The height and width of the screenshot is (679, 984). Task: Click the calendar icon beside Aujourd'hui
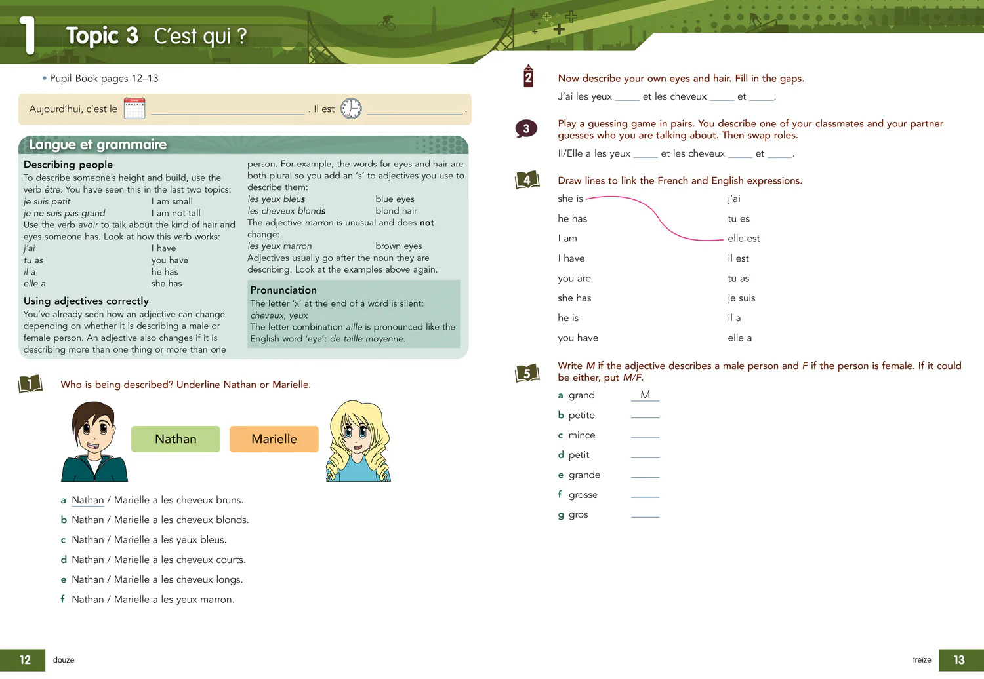point(134,108)
